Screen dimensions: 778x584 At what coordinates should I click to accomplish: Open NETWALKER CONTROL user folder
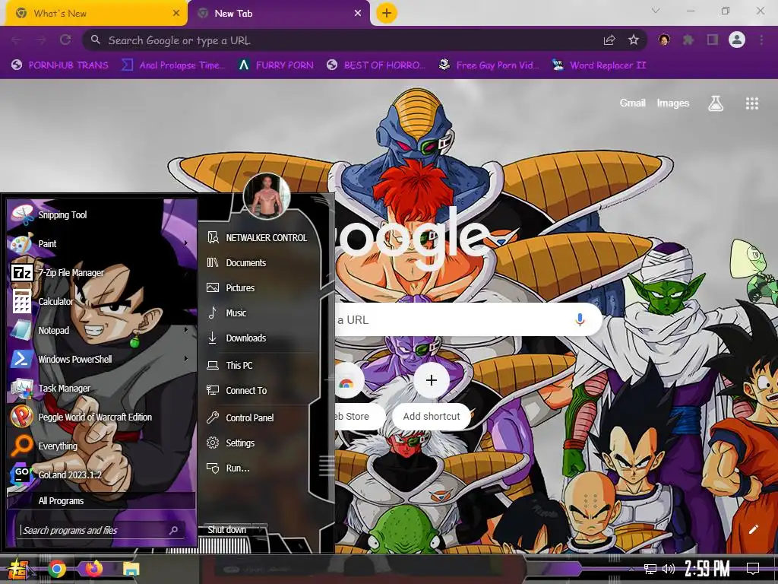[x=259, y=238]
